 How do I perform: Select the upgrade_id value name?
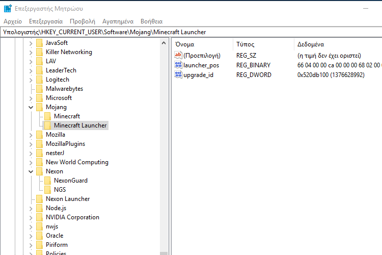click(x=198, y=75)
